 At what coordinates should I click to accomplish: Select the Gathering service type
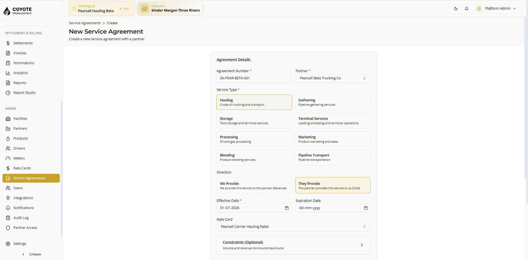pyautogui.click(x=333, y=102)
